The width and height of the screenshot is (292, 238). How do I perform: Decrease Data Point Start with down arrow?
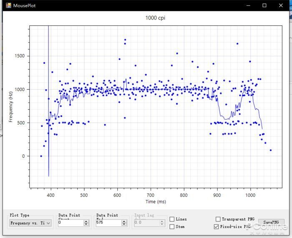[x=86, y=224]
